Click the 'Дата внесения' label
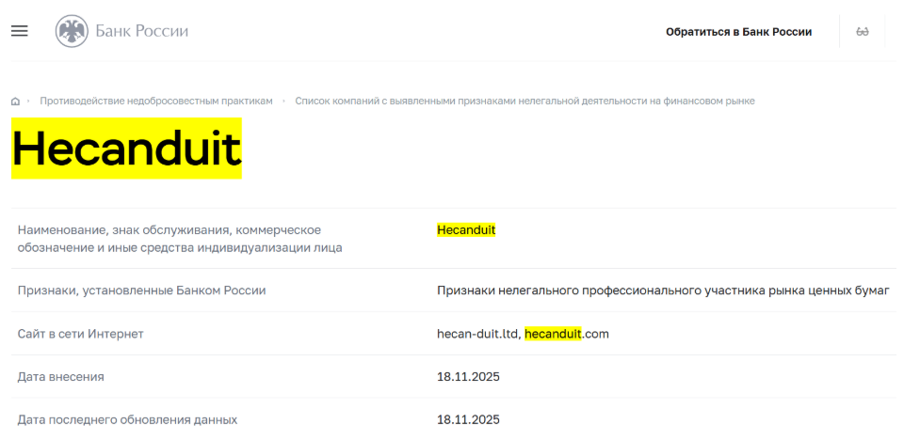904x440 pixels. (61, 377)
